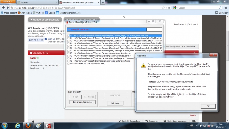Tick checkbox for F2 system.ini UserInit entry
Viewport: 229px width, 129px height.
(x=68, y=64)
